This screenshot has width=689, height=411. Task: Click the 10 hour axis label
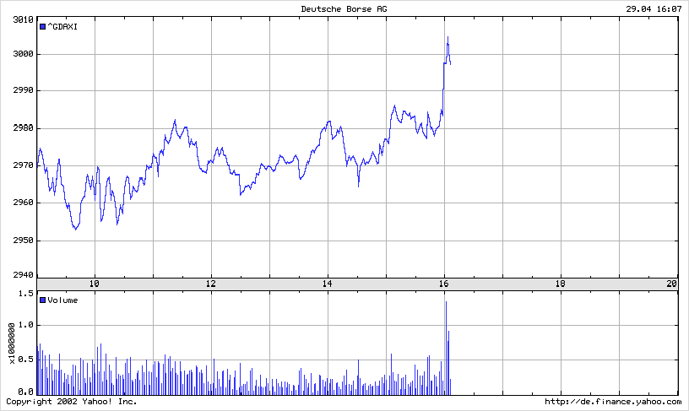click(x=94, y=284)
